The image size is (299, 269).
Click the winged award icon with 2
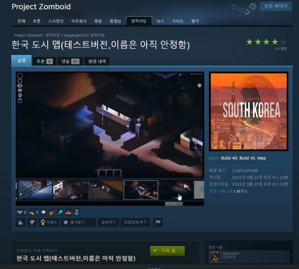point(22,212)
